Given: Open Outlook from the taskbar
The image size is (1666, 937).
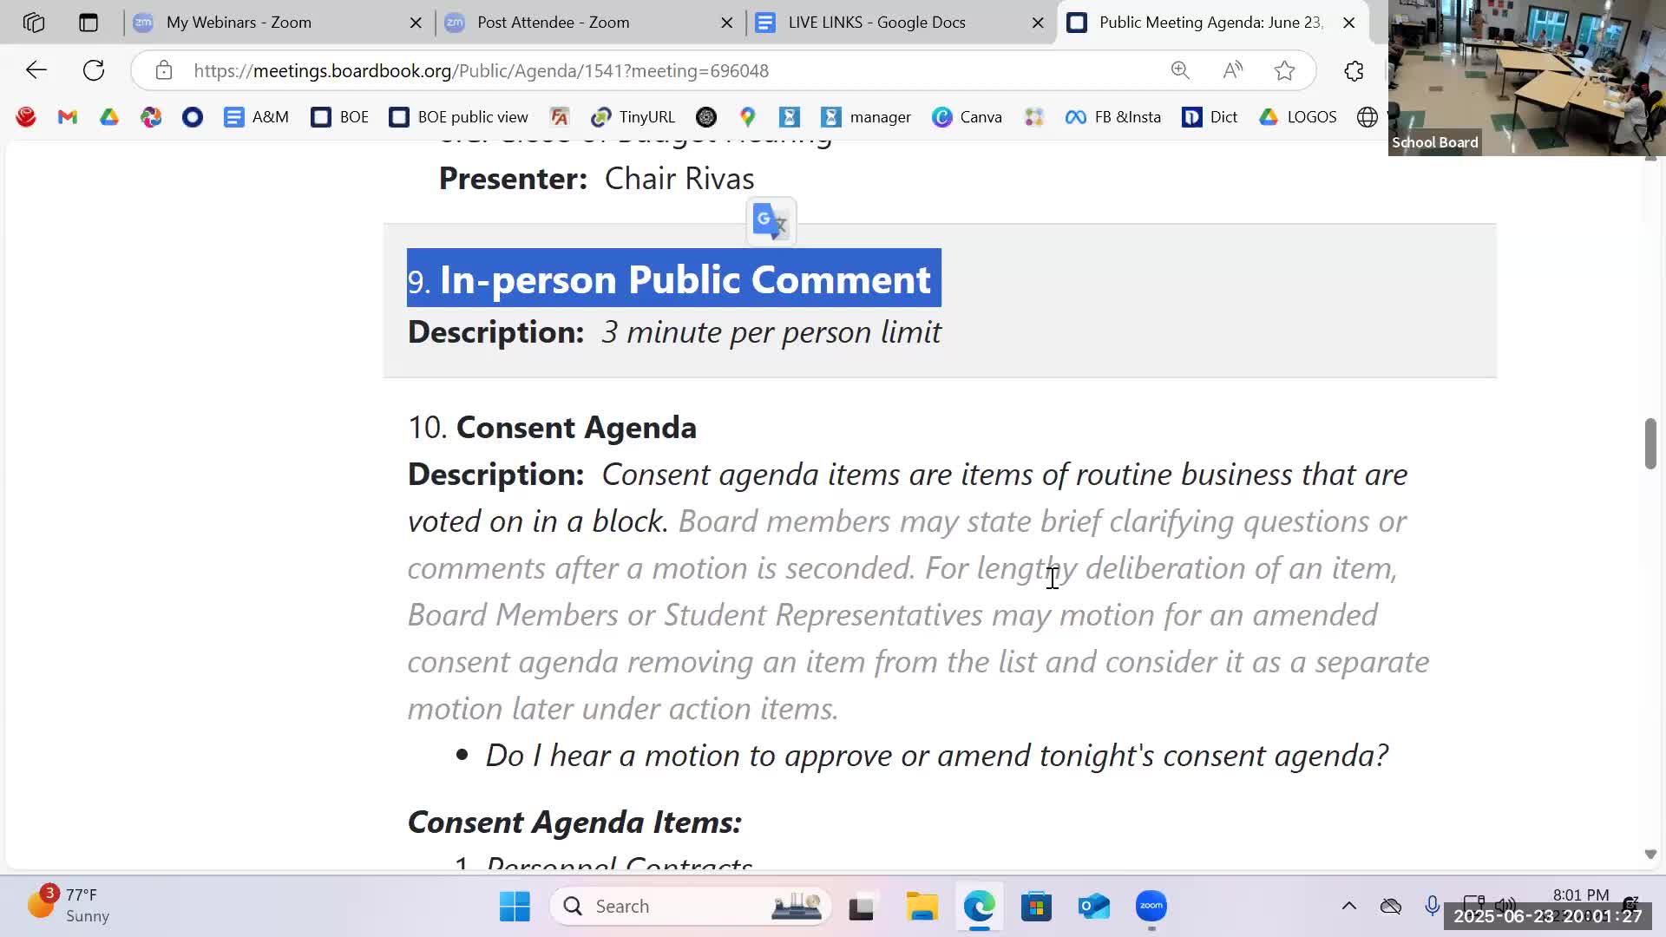Looking at the screenshot, I should (x=1093, y=907).
